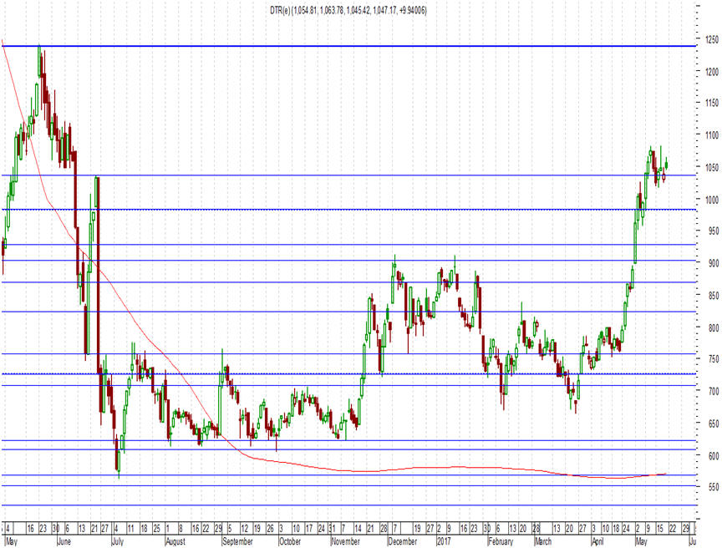Viewport: 722px width, 548px height.
Task: Click the April month label
Action: (x=597, y=541)
